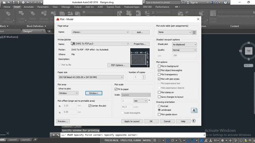Viewport: 255px width, 143px height.
Task: Click the New drawing quick-access icon
Action: click(4, 2)
